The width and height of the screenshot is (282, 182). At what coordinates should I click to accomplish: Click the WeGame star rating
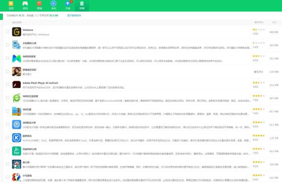[x=259, y=30]
